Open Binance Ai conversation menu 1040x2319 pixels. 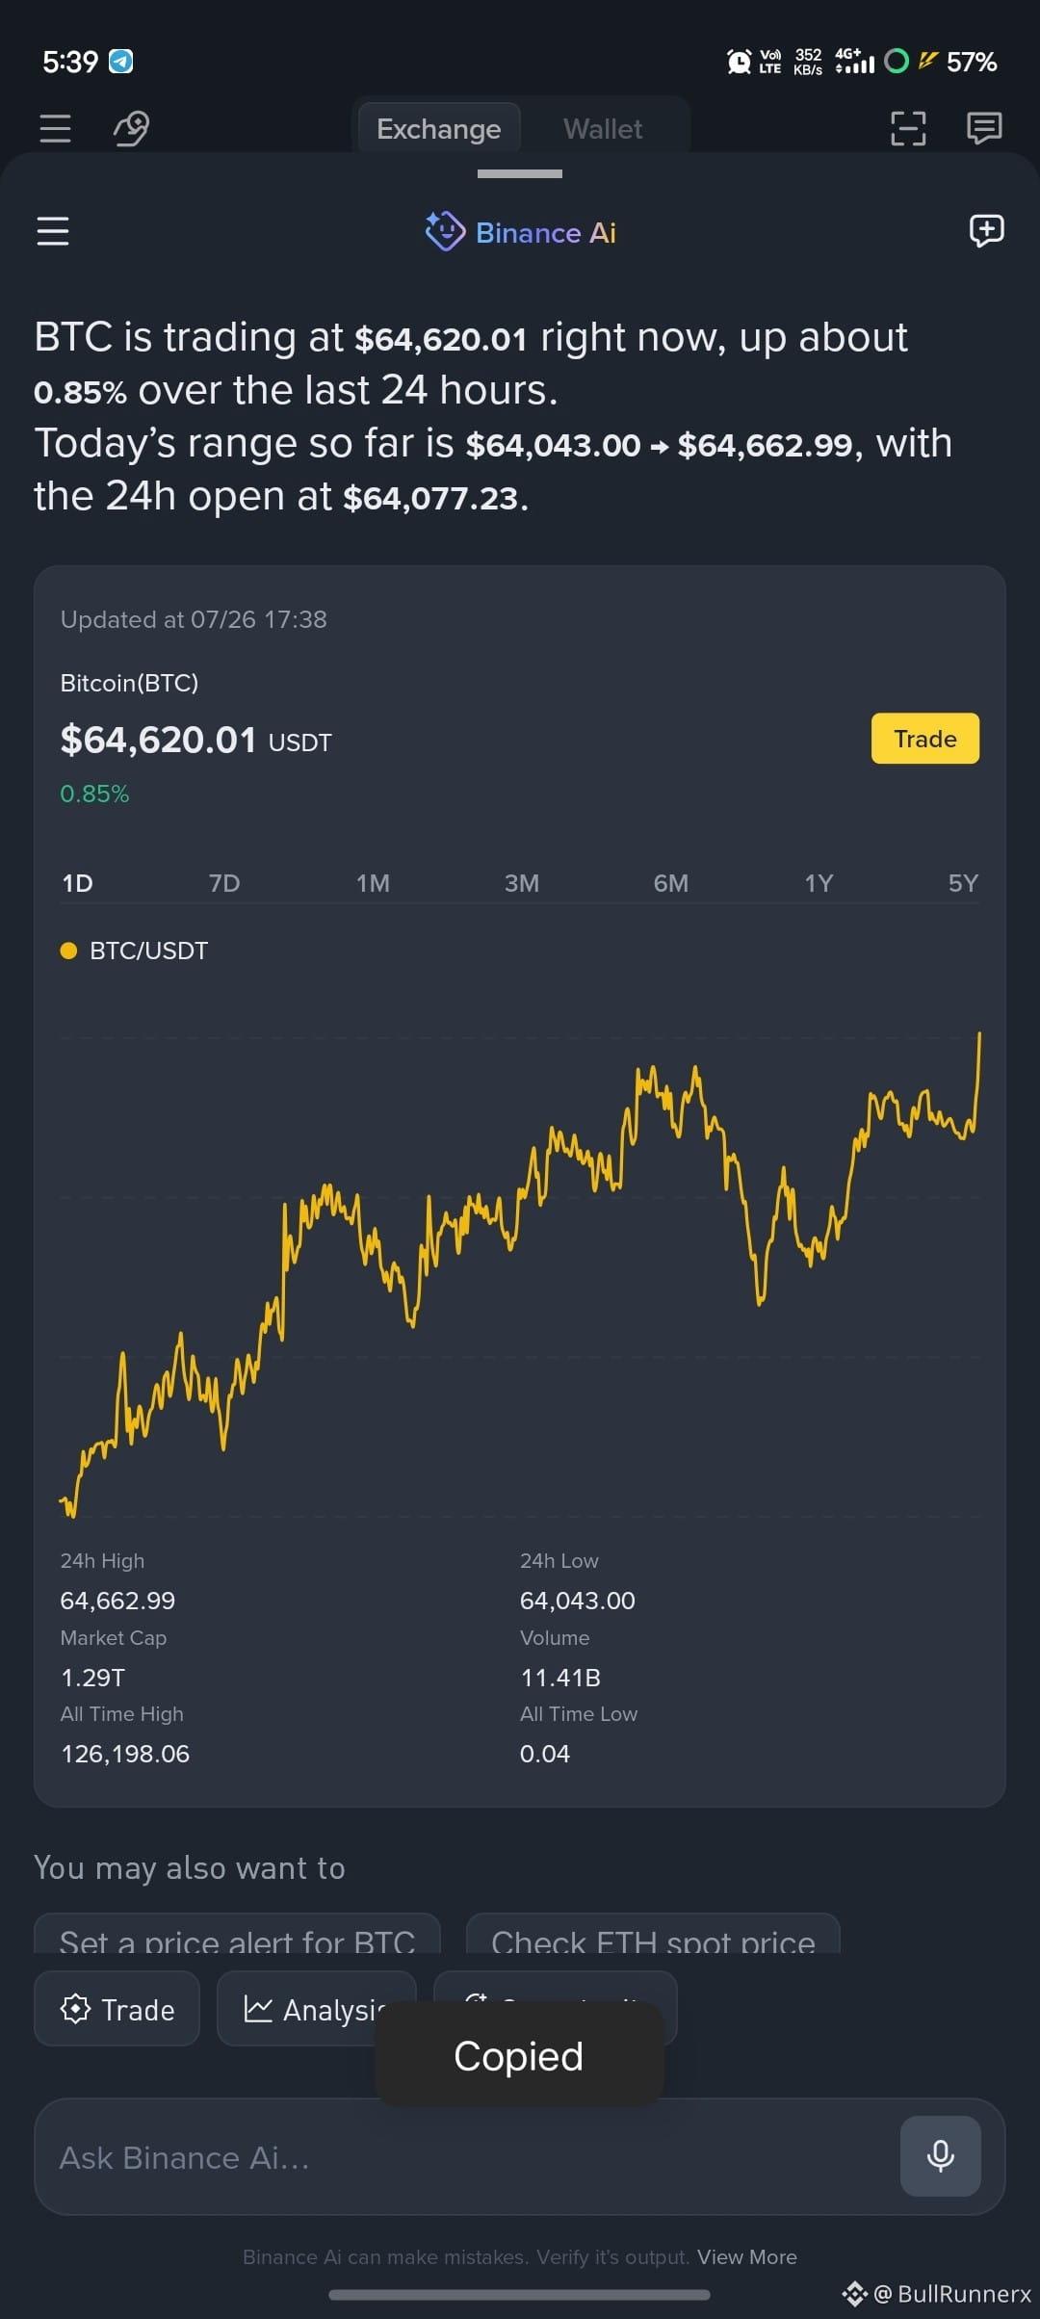tap(53, 231)
